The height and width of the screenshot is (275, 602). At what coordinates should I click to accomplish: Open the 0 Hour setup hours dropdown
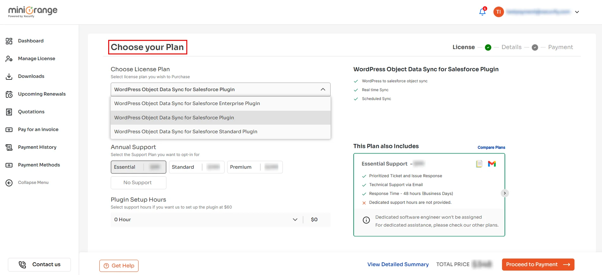(206, 220)
